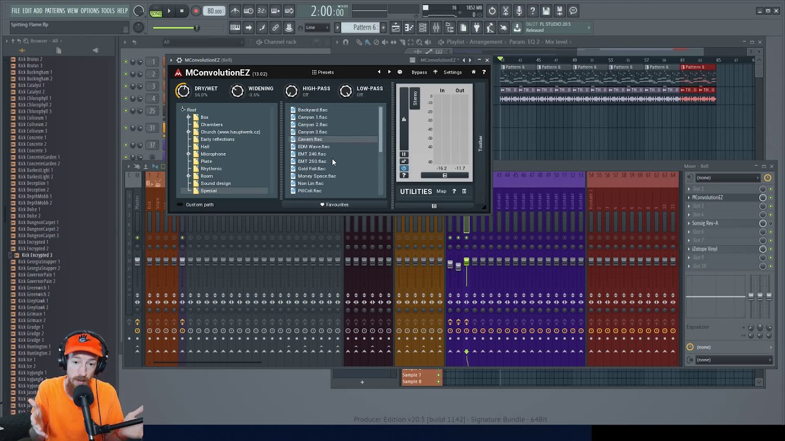Toggle the meter pause button
785x441 pixels.
point(404,154)
